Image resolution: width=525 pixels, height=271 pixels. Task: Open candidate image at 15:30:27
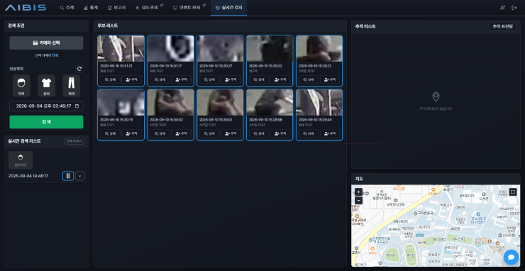click(x=220, y=48)
